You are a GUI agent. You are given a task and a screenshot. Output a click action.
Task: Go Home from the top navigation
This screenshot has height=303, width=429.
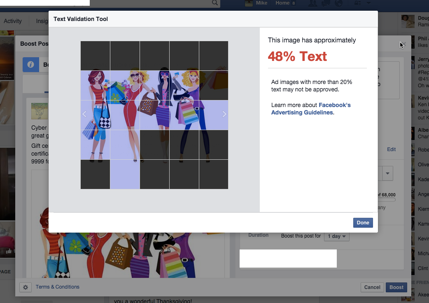pyautogui.click(x=282, y=3)
